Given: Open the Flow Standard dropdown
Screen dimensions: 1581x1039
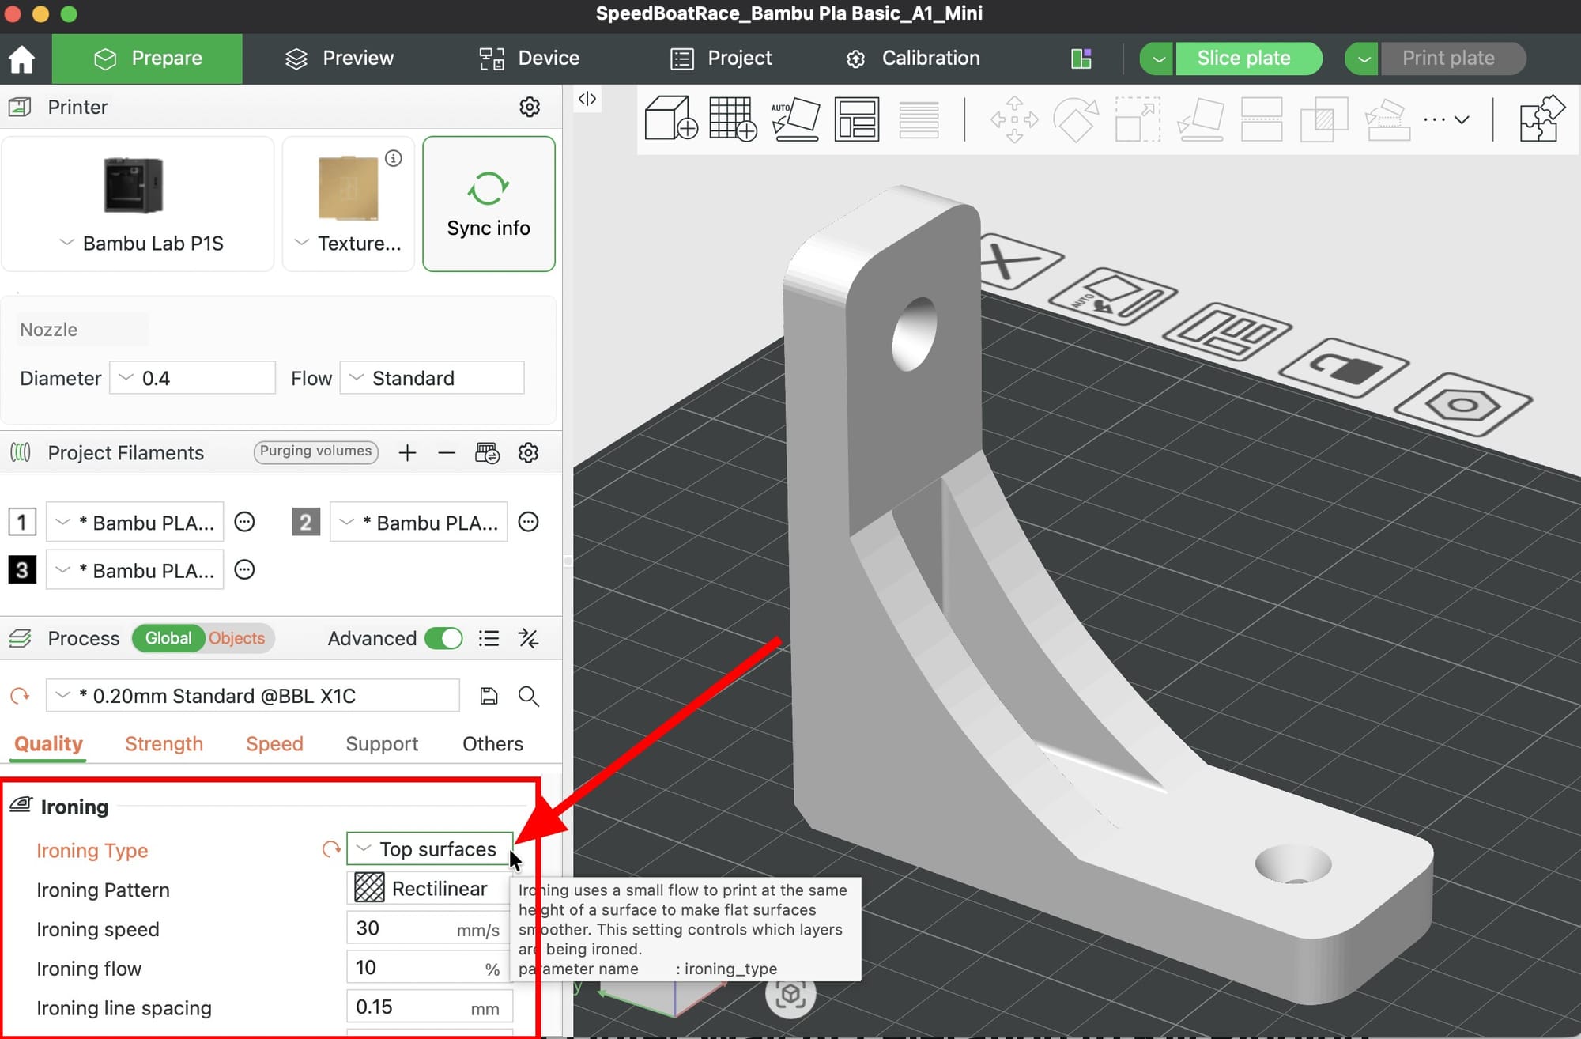Looking at the screenshot, I should (x=432, y=378).
